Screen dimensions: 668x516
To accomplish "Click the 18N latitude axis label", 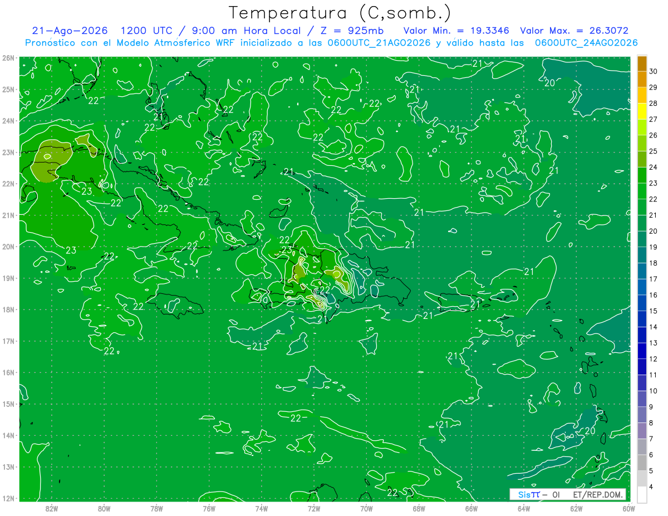I will (8, 309).
